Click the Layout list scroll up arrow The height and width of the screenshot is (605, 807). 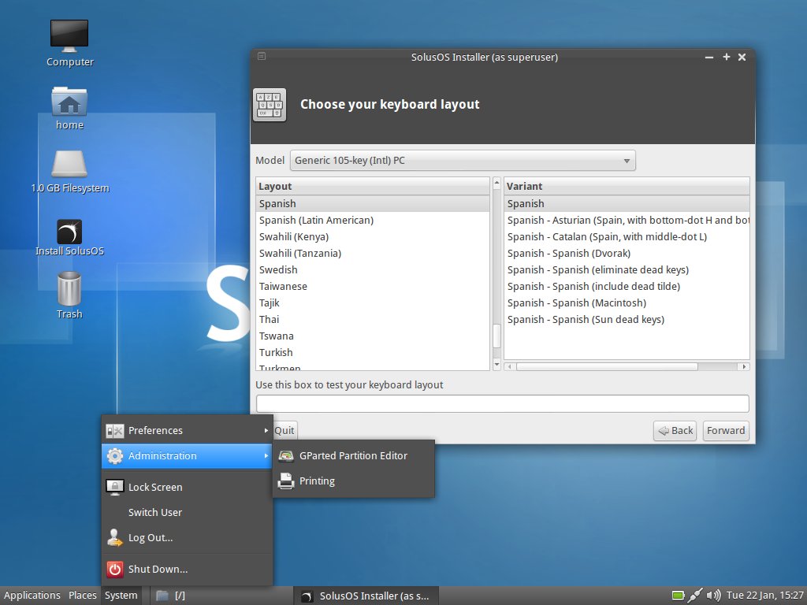496,183
